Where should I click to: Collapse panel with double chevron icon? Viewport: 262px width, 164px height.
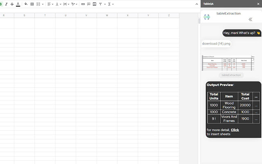coord(250,19)
